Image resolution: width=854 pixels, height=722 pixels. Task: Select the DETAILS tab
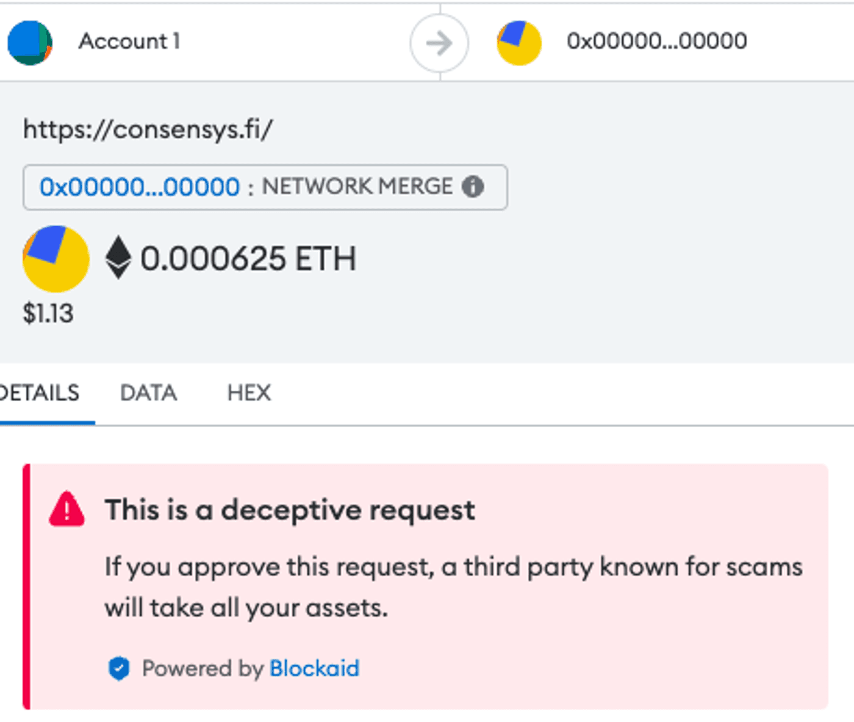tap(40, 392)
